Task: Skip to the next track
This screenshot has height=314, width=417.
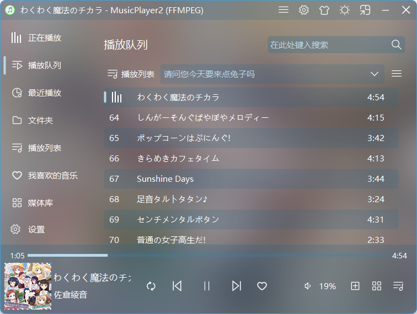Action: (237, 286)
